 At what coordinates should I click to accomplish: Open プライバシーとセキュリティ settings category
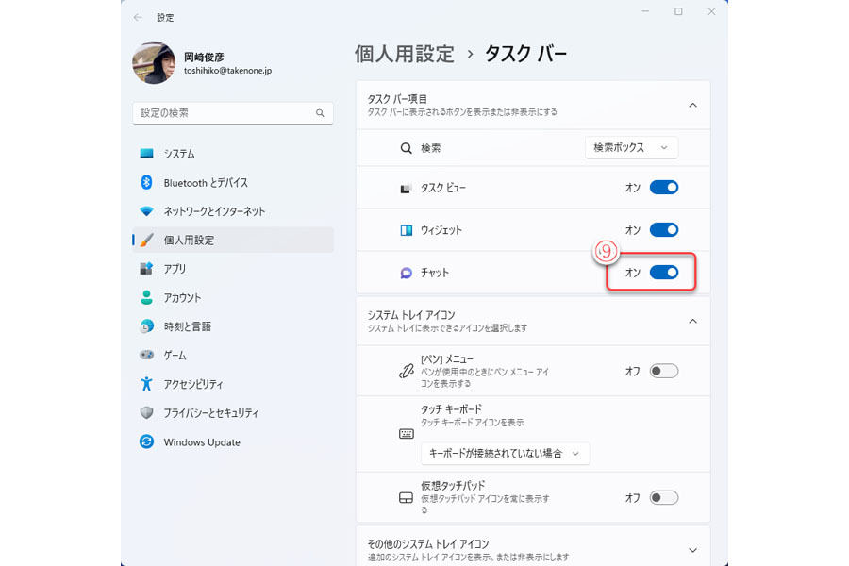(x=233, y=413)
